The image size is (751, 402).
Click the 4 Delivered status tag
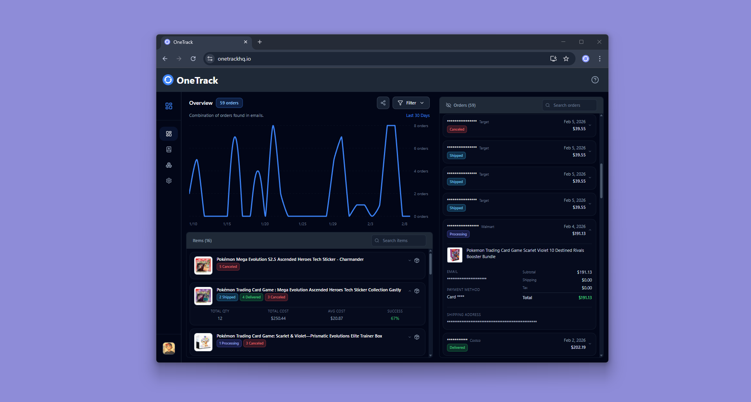click(x=252, y=297)
